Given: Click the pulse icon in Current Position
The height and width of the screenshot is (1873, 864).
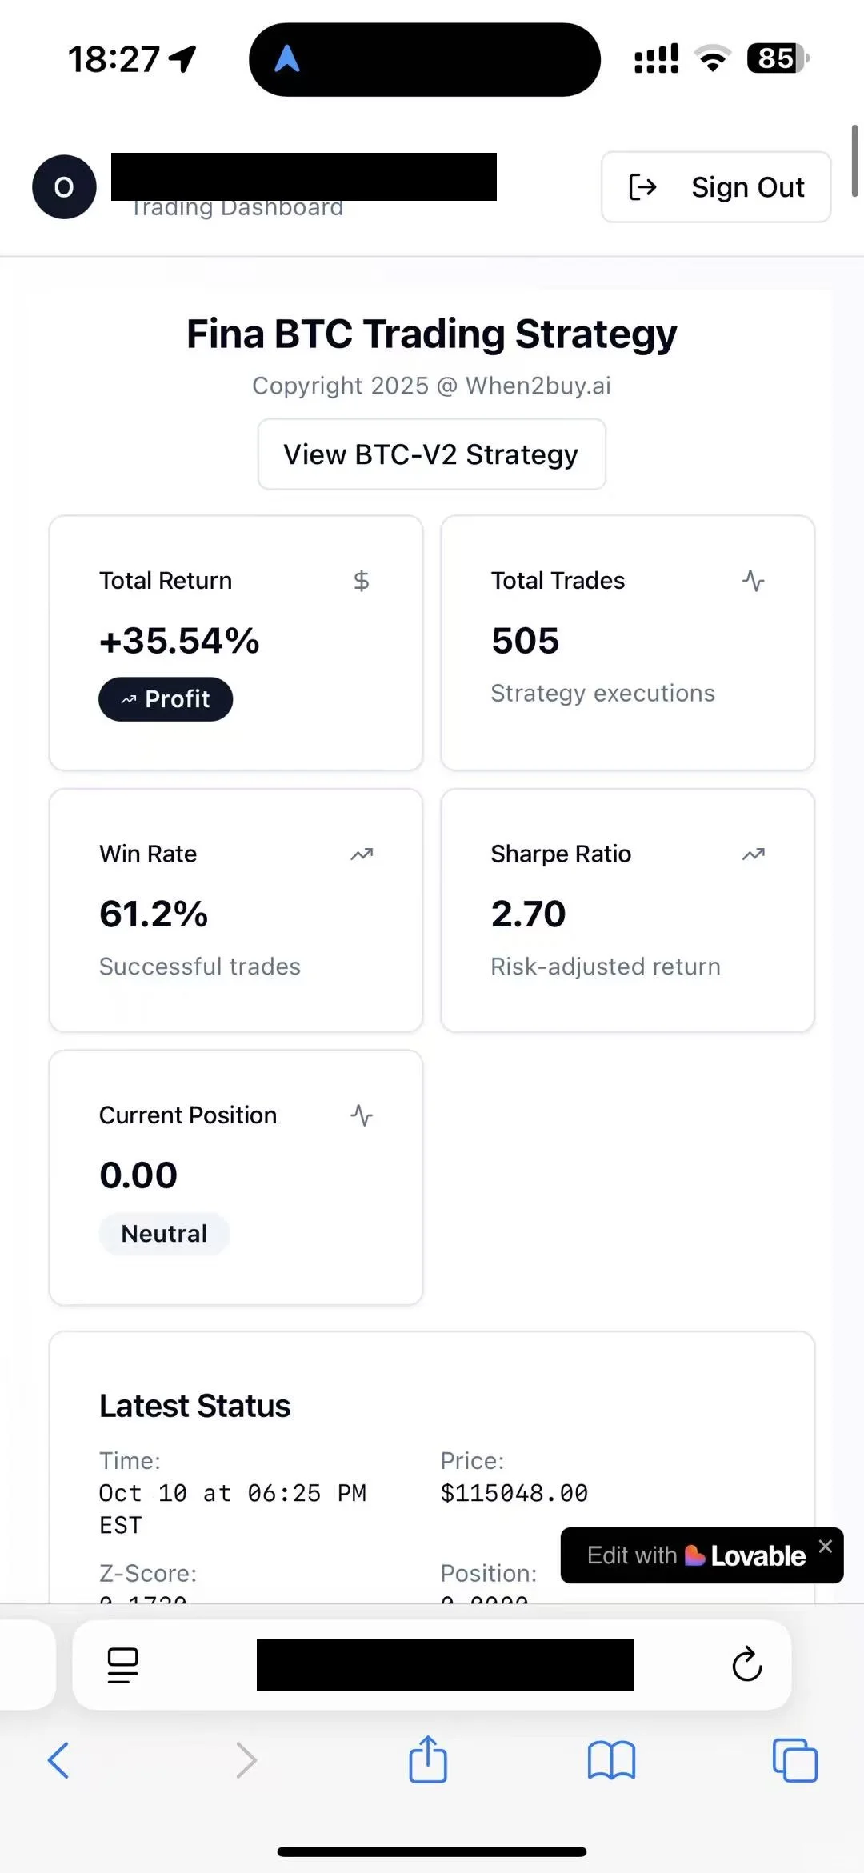Looking at the screenshot, I should (x=362, y=1115).
